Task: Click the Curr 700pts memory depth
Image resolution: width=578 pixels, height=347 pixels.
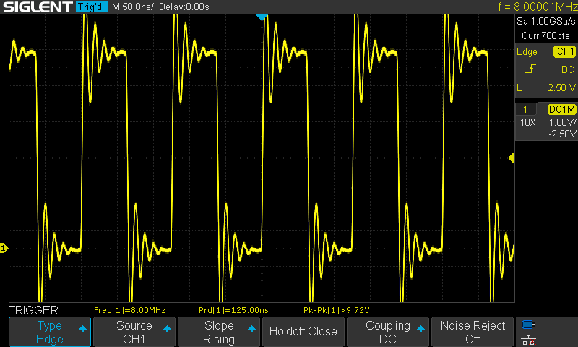Action: tap(545, 35)
